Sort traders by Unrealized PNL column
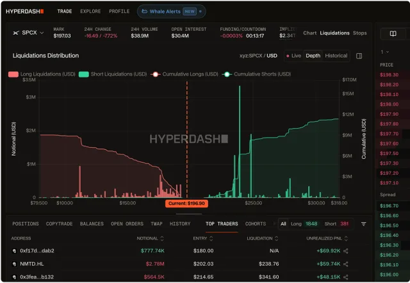The image size is (410, 283). [327, 238]
